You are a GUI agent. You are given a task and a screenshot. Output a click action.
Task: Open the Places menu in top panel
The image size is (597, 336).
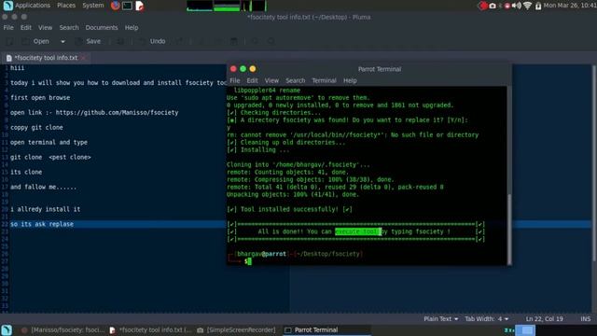(x=66, y=6)
